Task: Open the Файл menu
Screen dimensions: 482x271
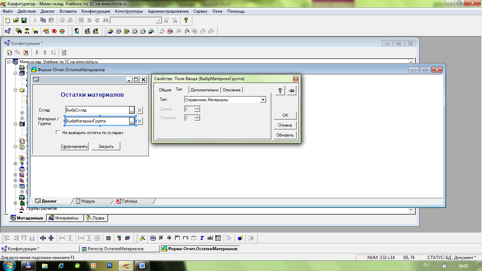Action: click(7, 11)
